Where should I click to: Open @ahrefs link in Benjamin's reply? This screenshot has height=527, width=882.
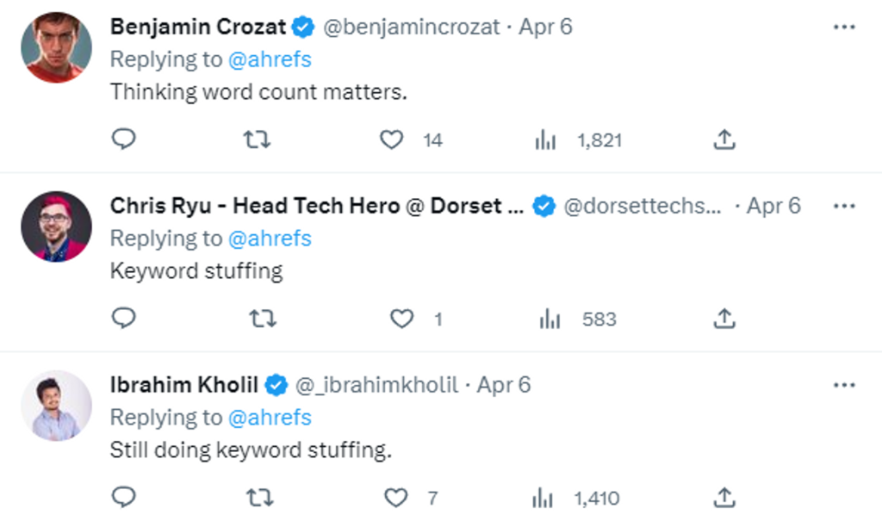(270, 59)
